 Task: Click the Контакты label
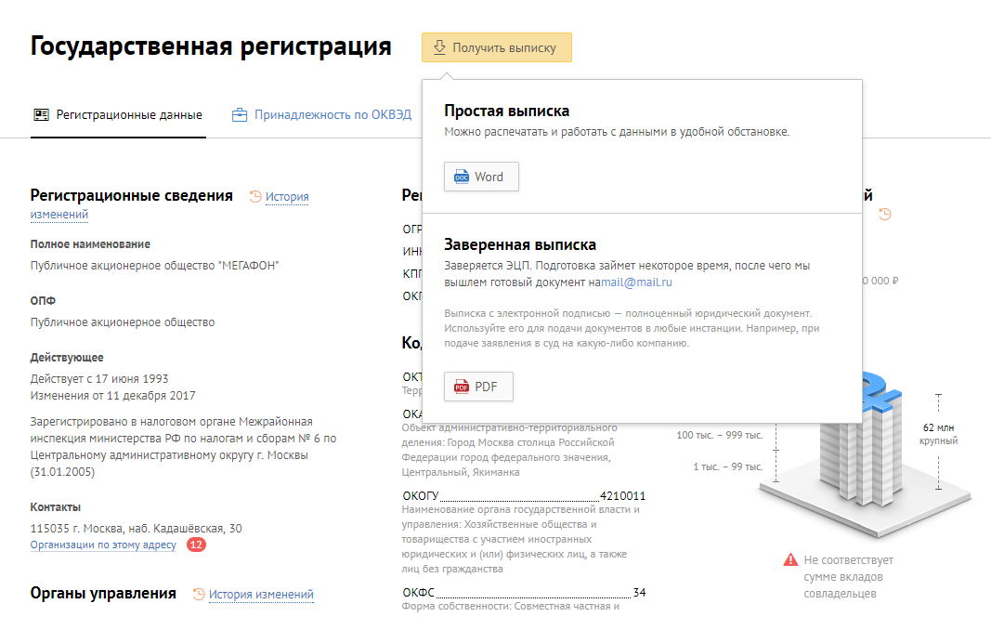coord(56,507)
